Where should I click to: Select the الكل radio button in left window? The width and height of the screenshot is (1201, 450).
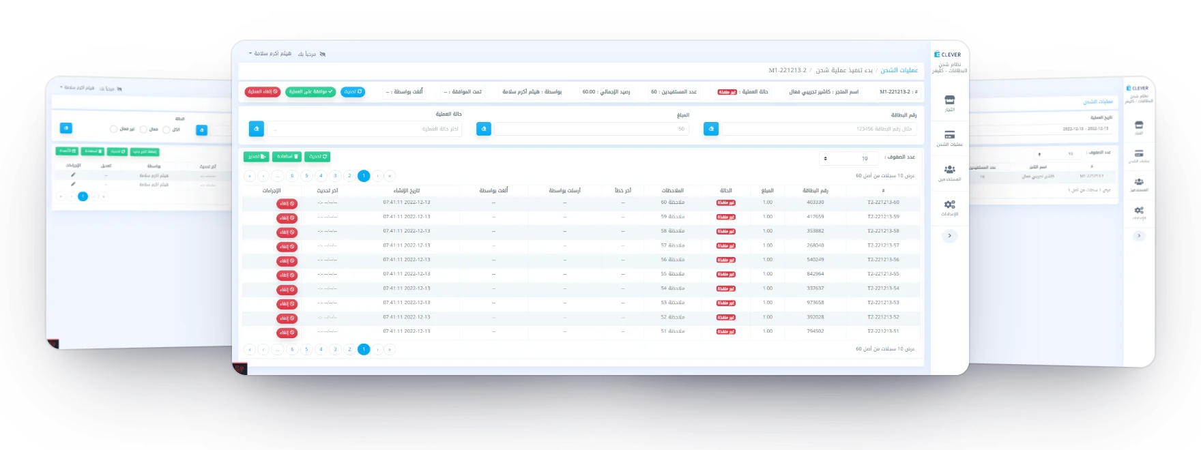pyautogui.click(x=167, y=130)
